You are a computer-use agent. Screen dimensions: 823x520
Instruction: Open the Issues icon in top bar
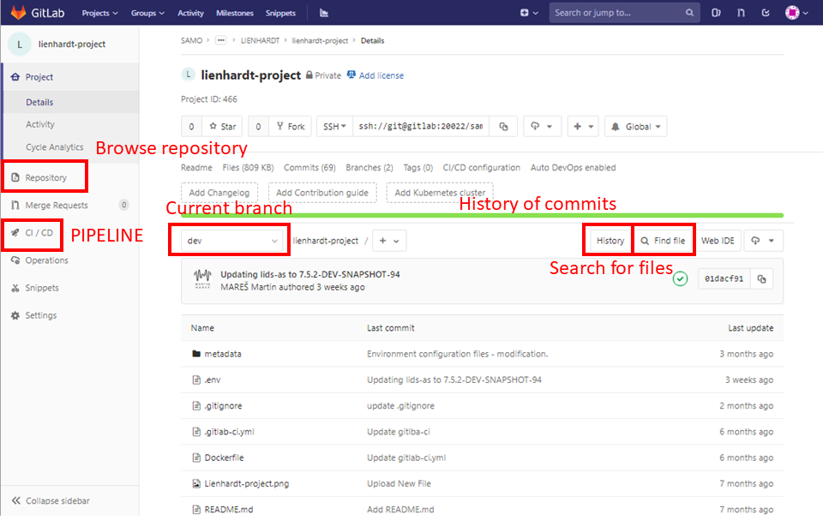tap(716, 13)
